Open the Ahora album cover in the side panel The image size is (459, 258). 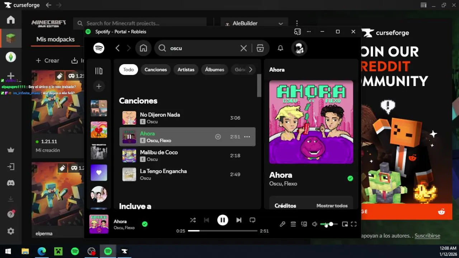coord(311,122)
